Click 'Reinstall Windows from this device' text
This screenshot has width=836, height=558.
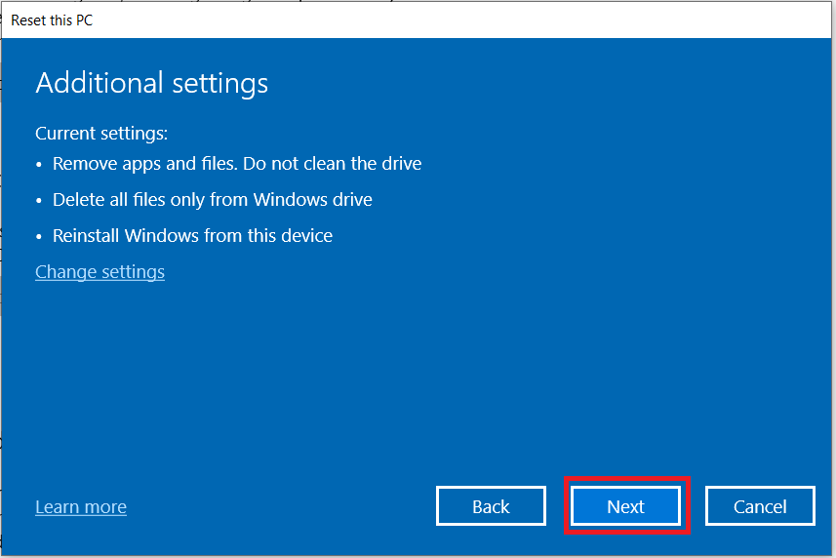click(x=192, y=235)
